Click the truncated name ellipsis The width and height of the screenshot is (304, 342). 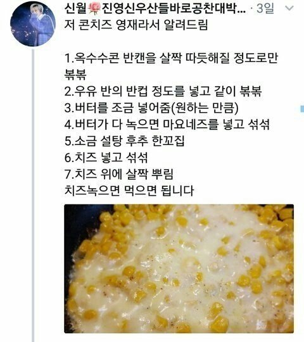[241, 11]
